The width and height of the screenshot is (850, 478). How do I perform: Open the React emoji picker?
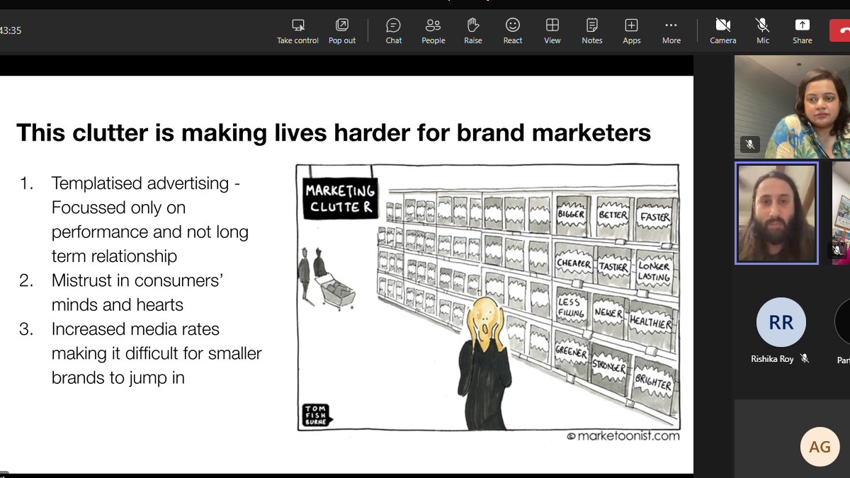pos(513,31)
